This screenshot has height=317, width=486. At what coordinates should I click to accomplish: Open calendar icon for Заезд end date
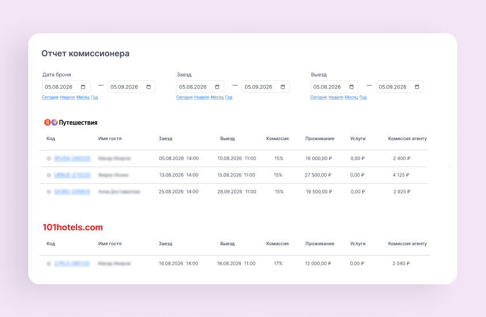tap(282, 87)
